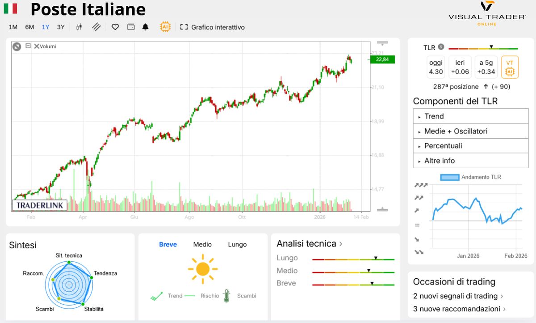The width and height of the screenshot is (536, 323).
Task: Open the TLR info icon
Action: (441, 47)
